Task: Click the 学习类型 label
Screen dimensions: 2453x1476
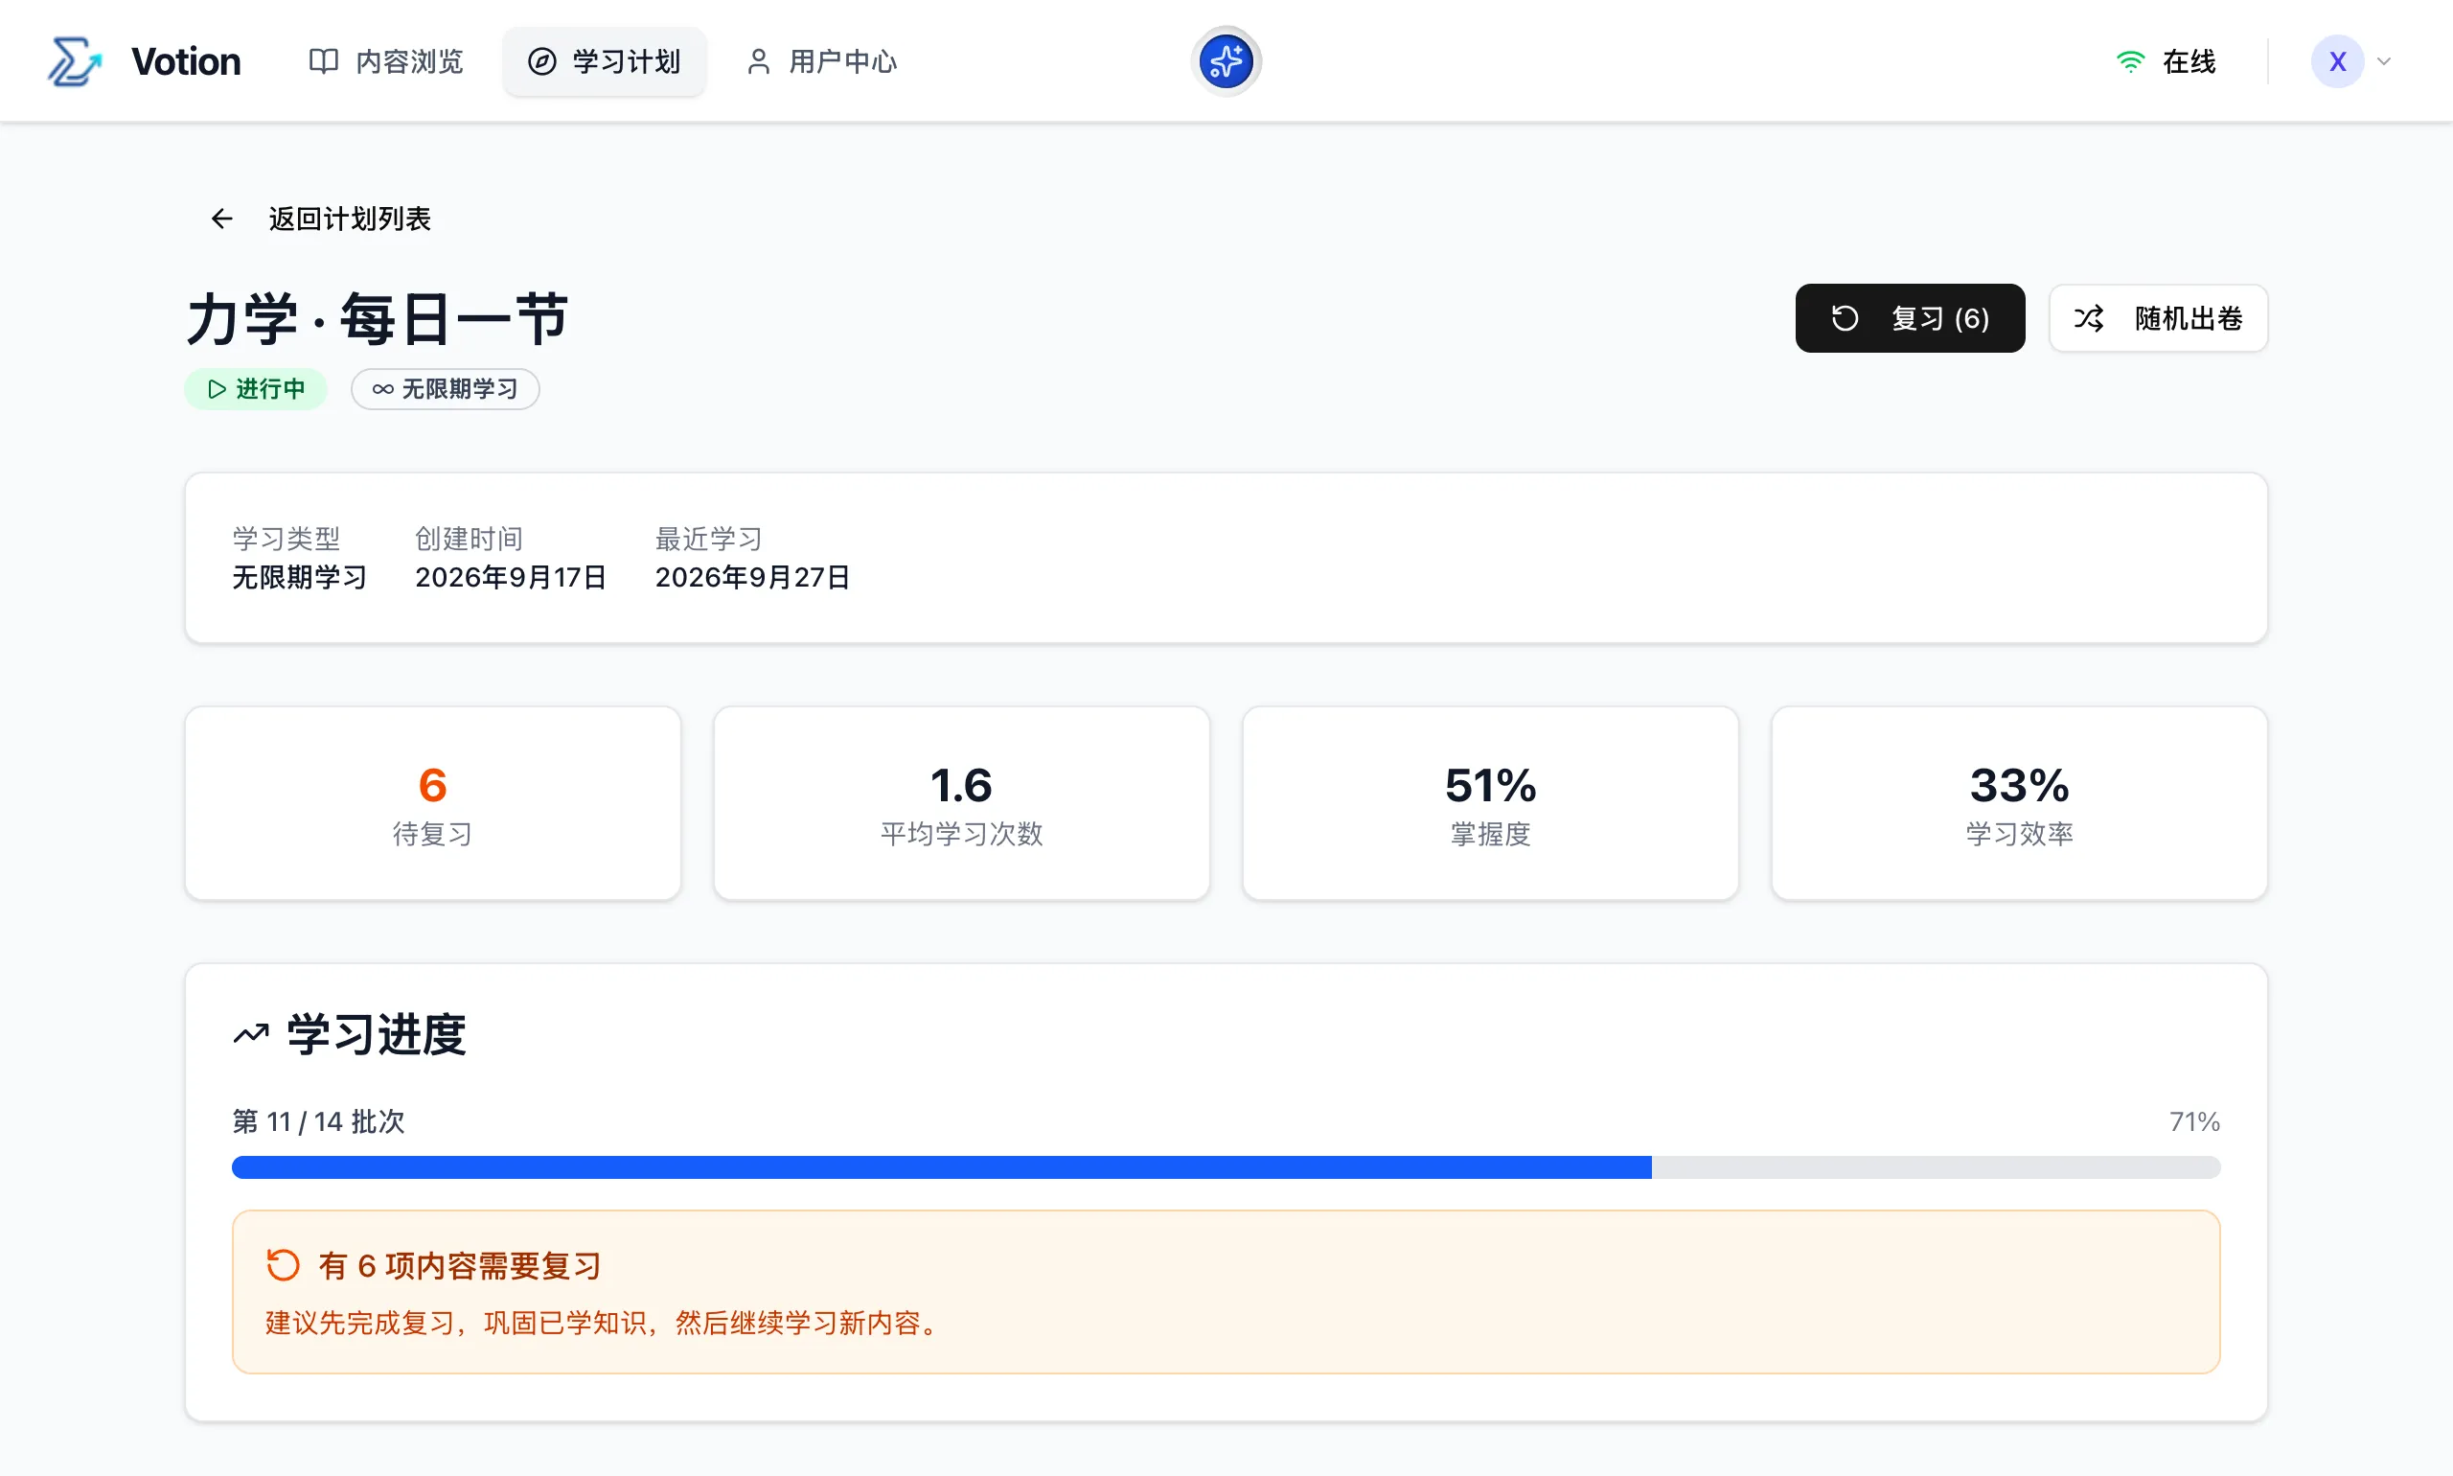Action: (287, 539)
